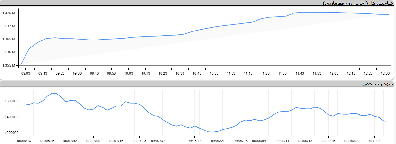Viewport: 396px width, 144px height.
Task: Select the 99/08/21 date label
Action: point(218,141)
